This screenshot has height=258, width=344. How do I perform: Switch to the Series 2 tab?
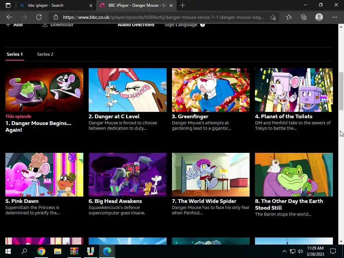click(45, 54)
